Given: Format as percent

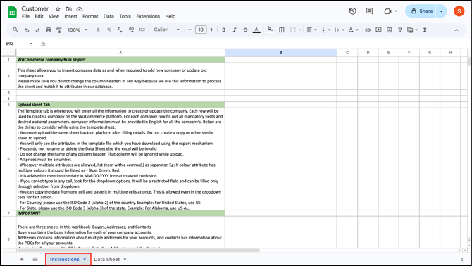Looking at the screenshot, I should coord(109,30).
